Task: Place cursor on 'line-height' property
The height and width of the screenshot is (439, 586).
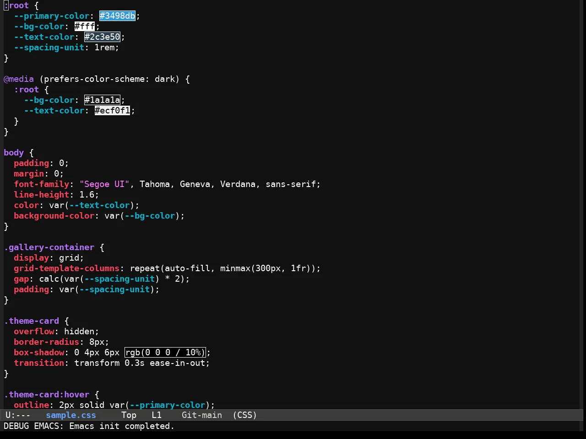Action: [42, 195]
